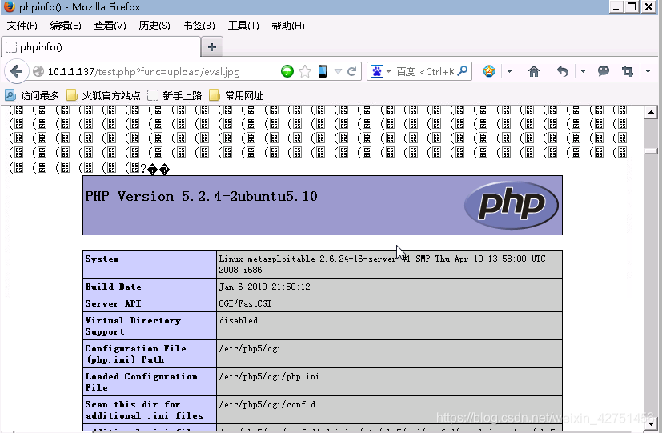The image size is (662, 433).
Task: Open the 工具(T) menu
Action: pyautogui.click(x=243, y=26)
